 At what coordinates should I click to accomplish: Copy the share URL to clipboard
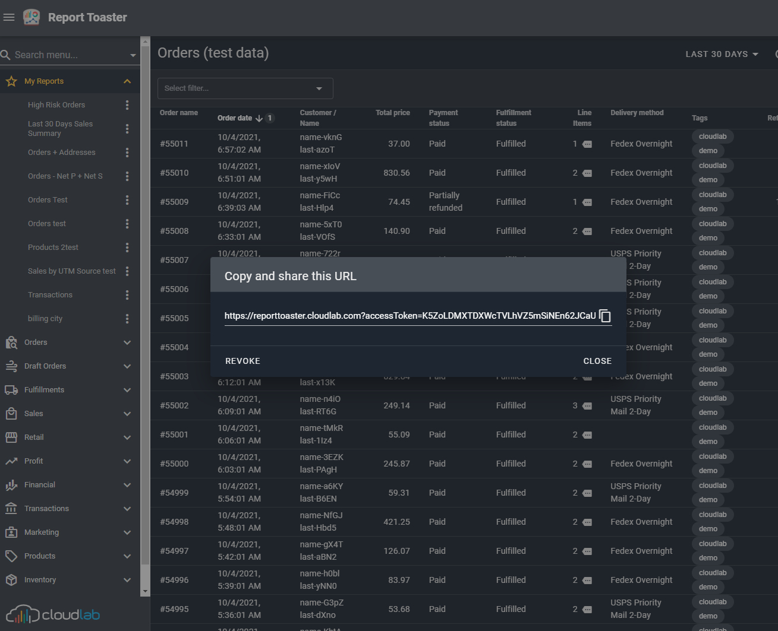click(x=605, y=316)
